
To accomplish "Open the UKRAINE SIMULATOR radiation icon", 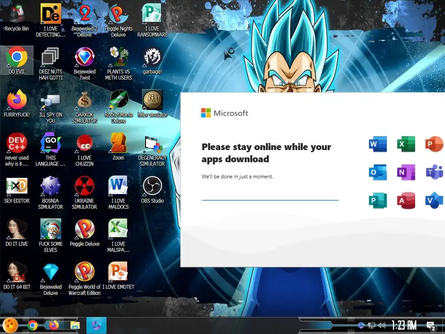I will coord(84,193).
